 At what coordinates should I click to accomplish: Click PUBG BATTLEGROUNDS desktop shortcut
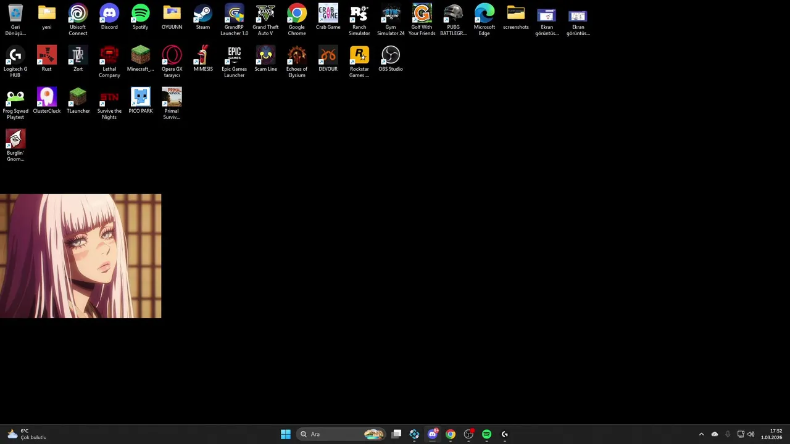pos(453,20)
